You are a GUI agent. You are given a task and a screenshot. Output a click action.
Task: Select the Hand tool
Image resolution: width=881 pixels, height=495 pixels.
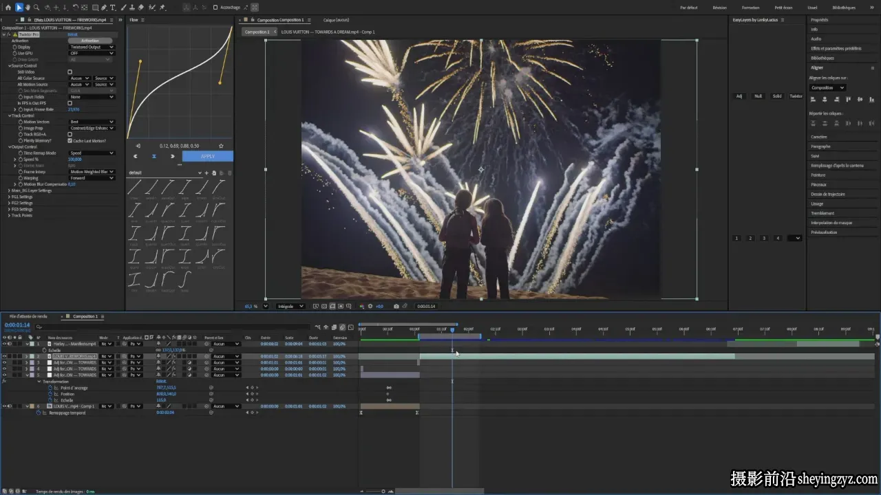point(28,8)
